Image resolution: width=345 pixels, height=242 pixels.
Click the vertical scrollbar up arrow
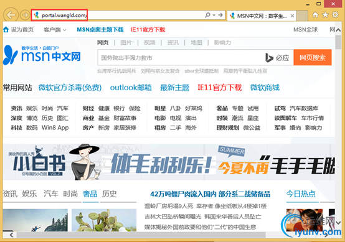[338, 30]
